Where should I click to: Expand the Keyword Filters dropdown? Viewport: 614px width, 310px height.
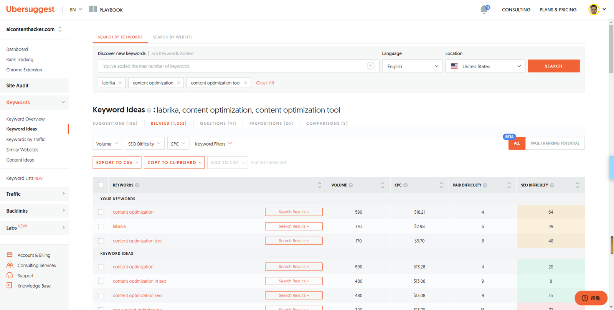tap(213, 144)
